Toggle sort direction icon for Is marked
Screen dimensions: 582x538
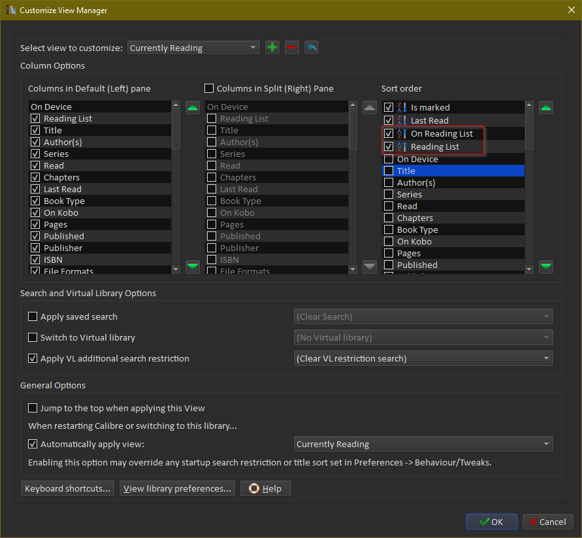coord(402,107)
